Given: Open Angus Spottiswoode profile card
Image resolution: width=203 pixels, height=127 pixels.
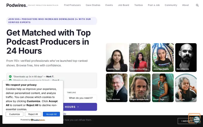Looking at the screenshot, I should point(140,88).
